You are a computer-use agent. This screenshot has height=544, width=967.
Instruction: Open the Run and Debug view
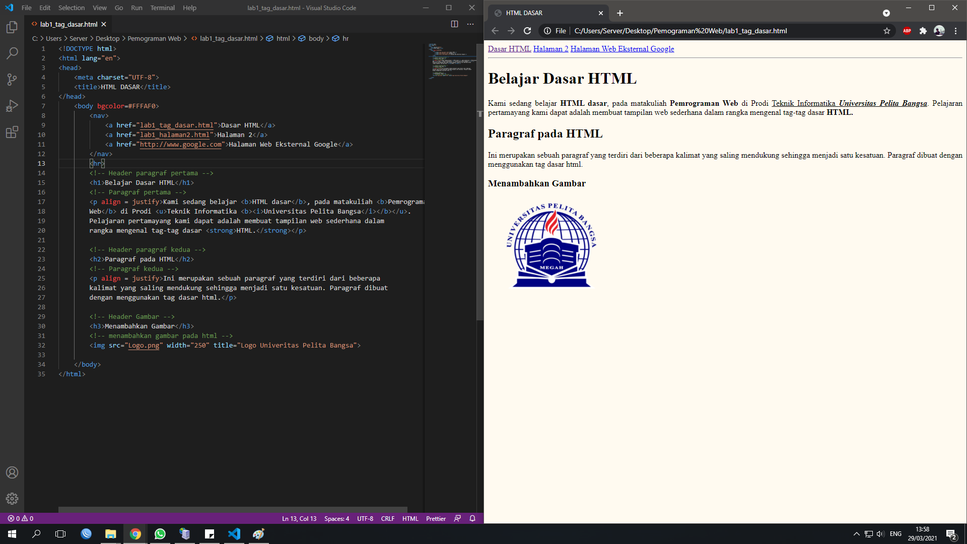(12, 106)
